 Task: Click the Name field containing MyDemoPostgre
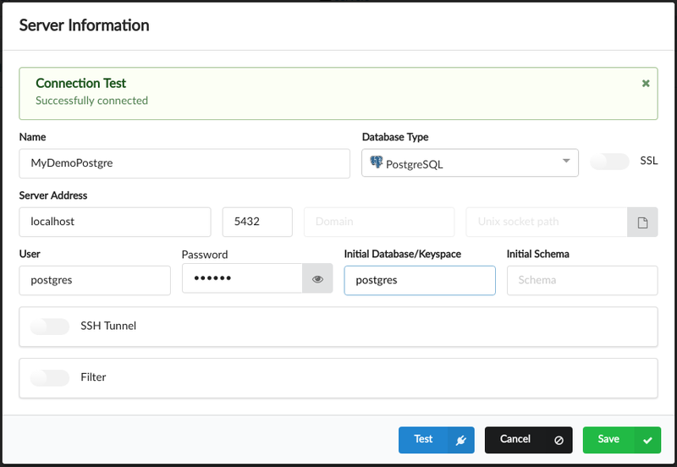(x=184, y=163)
